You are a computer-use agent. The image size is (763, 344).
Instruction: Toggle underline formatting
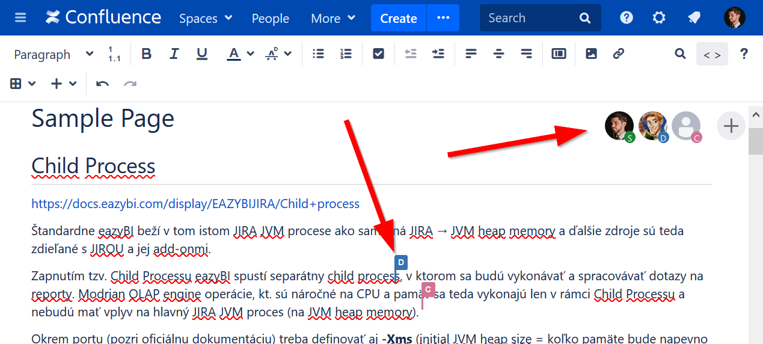coord(202,54)
